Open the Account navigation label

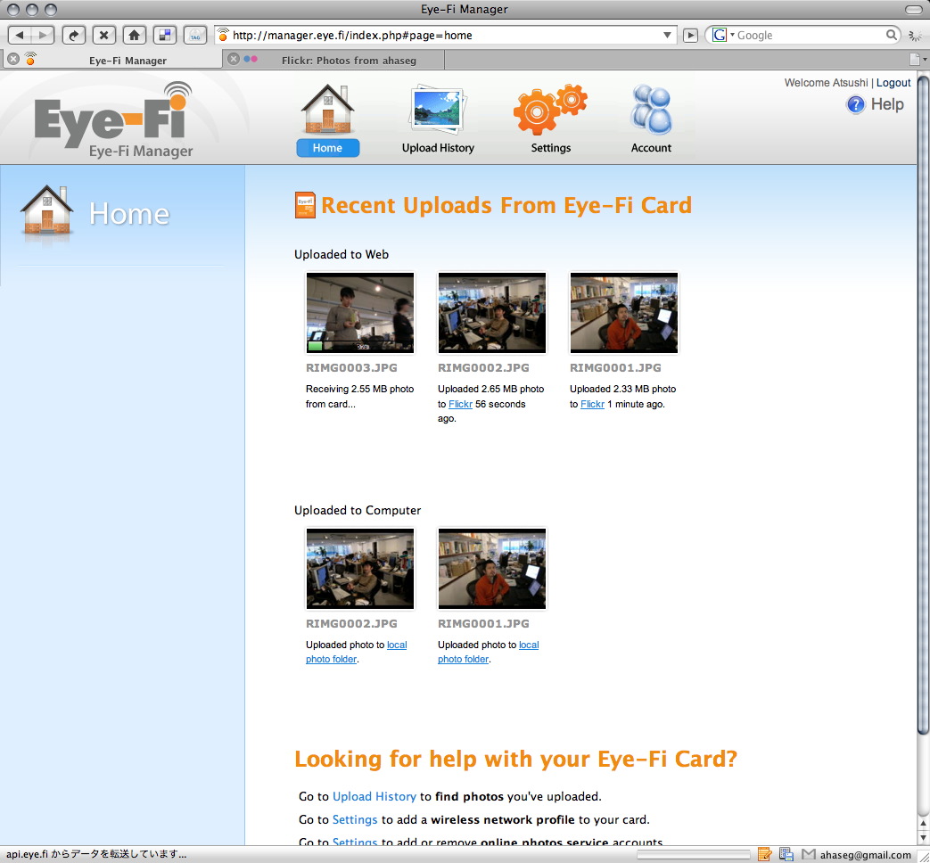tap(651, 148)
